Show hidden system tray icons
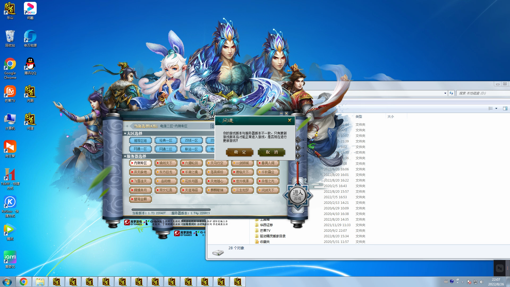This screenshot has width=510, height=287. [x=462, y=282]
